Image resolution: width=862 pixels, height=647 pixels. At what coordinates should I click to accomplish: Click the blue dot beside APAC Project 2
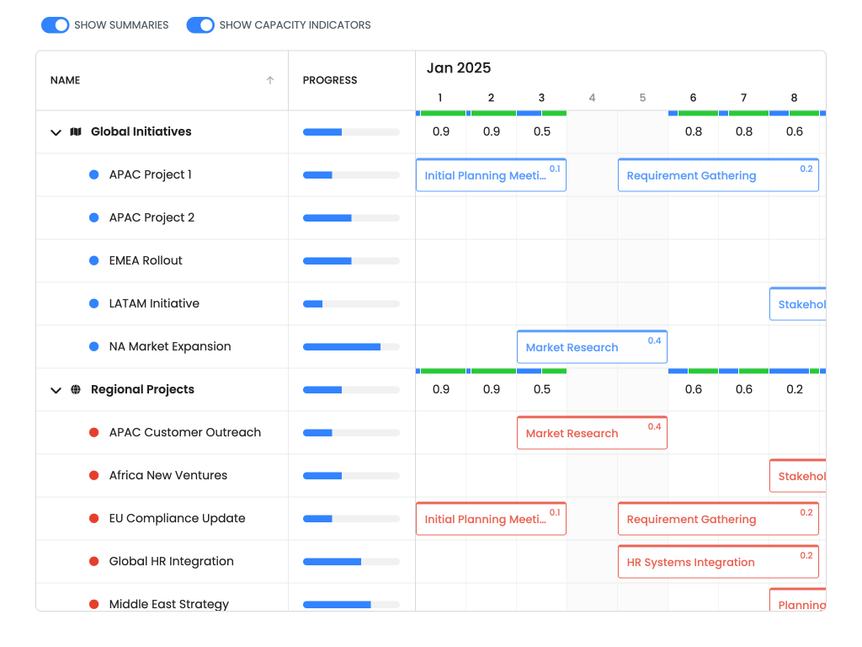94,217
